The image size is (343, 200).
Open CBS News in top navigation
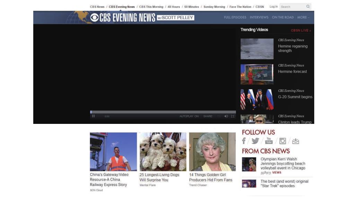(97, 7)
